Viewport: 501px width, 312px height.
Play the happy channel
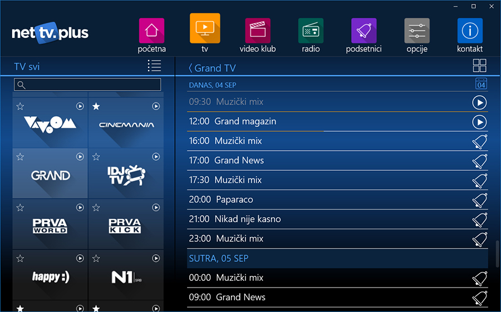click(80, 258)
